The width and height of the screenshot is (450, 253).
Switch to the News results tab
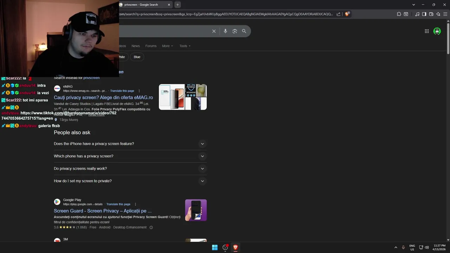coord(135,46)
